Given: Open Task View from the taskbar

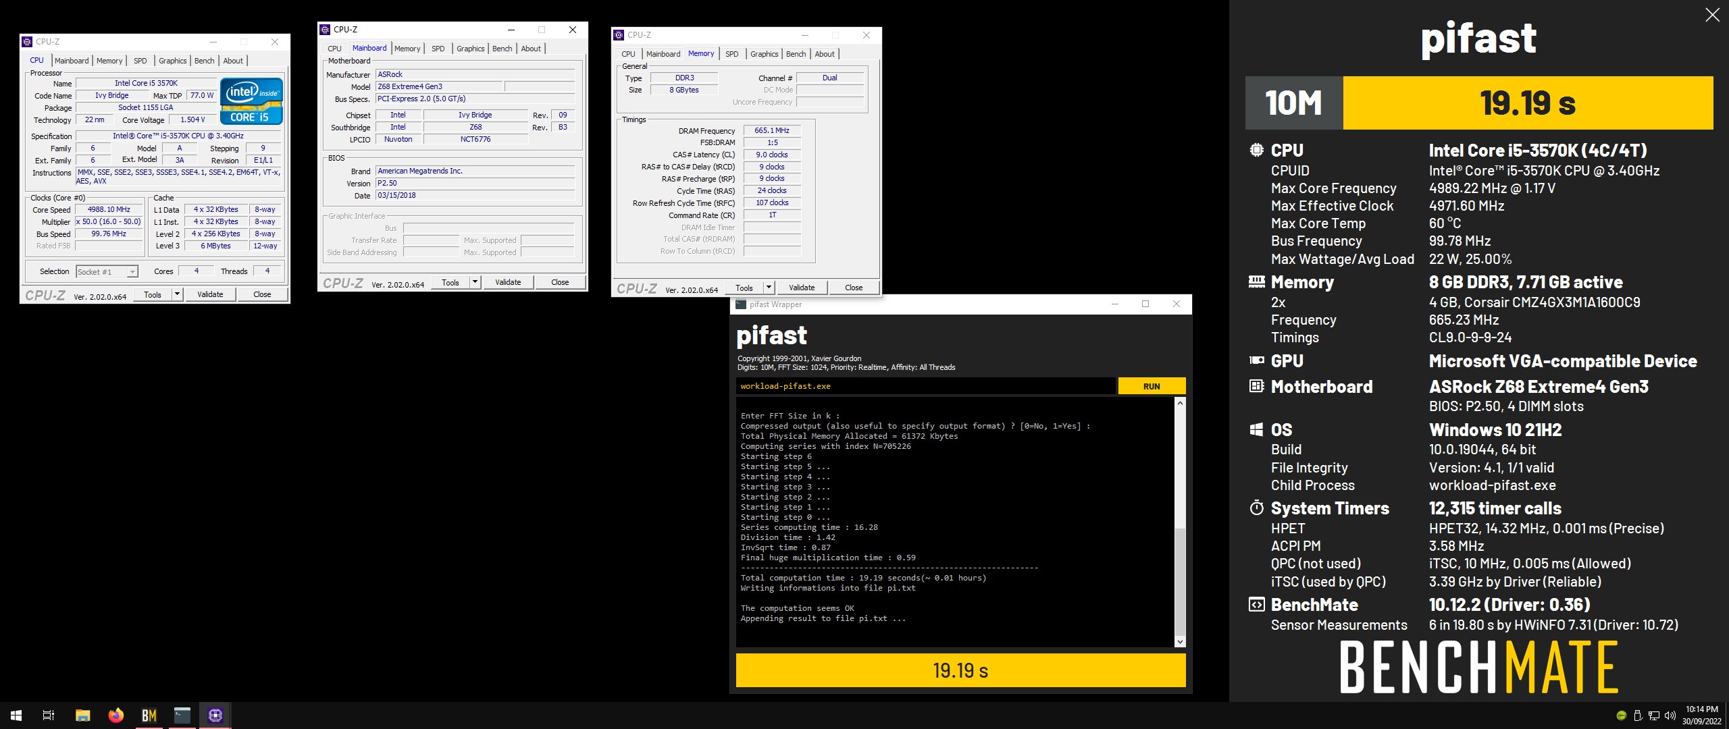Looking at the screenshot, I should (x=49, y=715).
